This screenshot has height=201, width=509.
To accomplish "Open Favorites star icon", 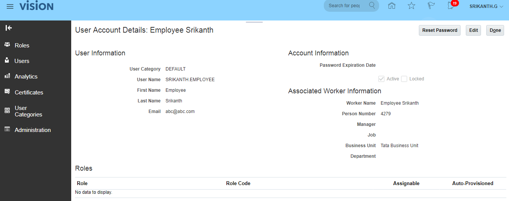I will [x=412, y=6].
